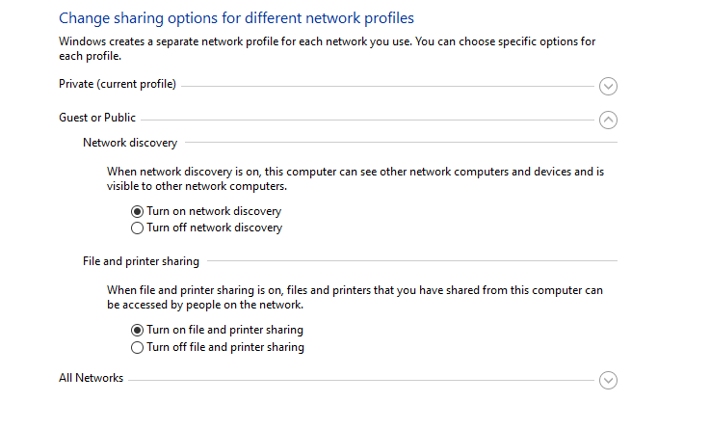The width and height of the screenshot is (710, 429).
Task: Click the "All Networks" section label
Action: point(92,378)
